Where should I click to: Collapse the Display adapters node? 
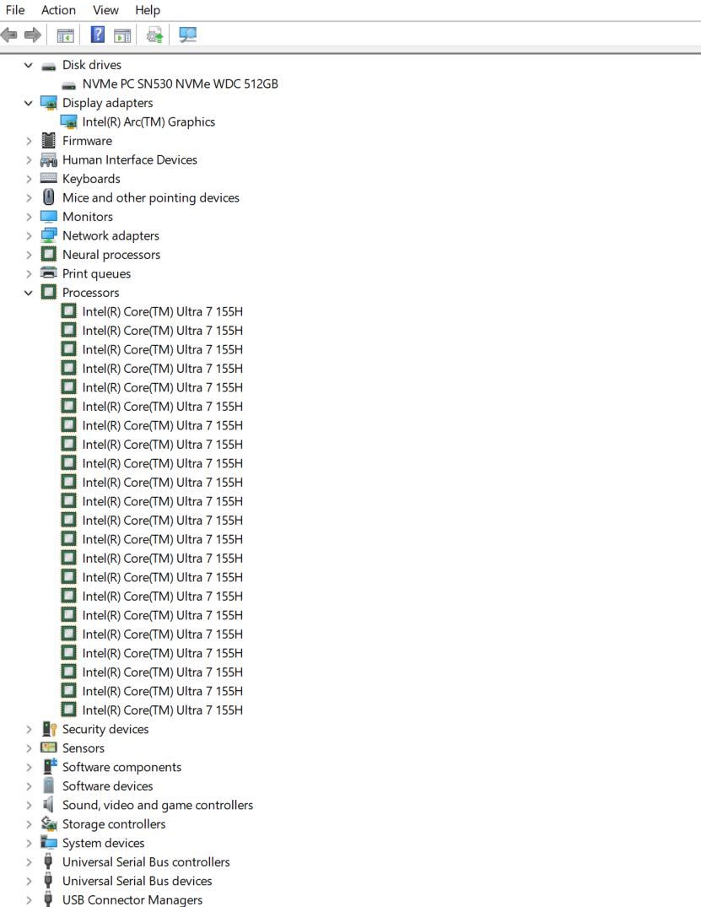28,103
